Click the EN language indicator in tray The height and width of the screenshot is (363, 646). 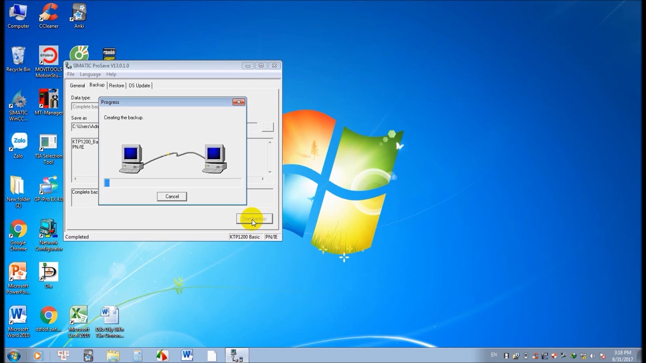494,355
